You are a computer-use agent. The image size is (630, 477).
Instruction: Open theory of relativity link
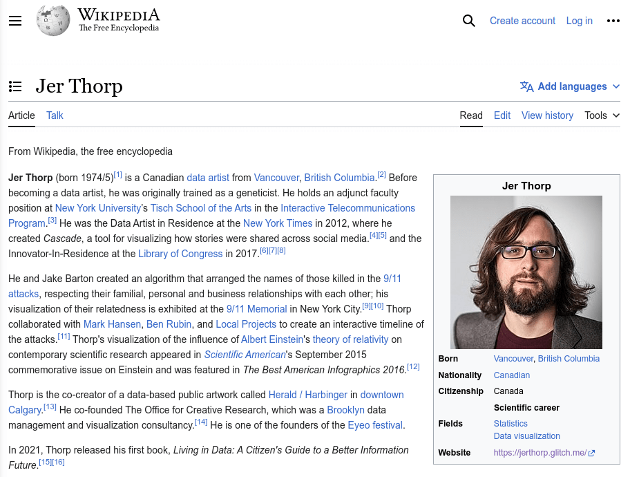click(350, 339)
